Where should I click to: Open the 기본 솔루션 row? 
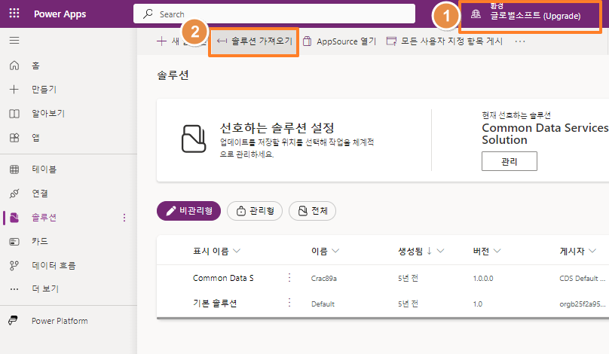(215, 303)
